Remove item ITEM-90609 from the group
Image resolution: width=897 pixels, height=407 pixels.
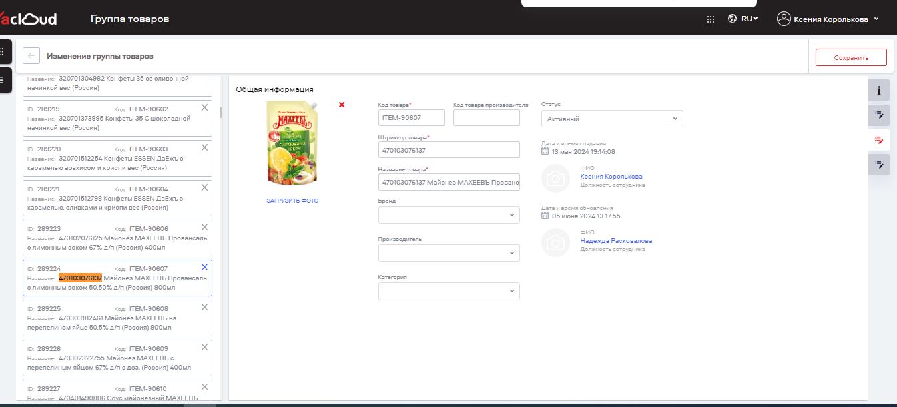coord(204,347)
